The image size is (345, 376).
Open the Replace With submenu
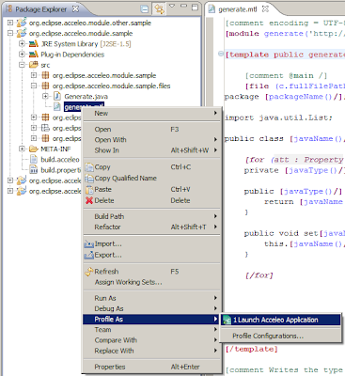click(151, 351)
